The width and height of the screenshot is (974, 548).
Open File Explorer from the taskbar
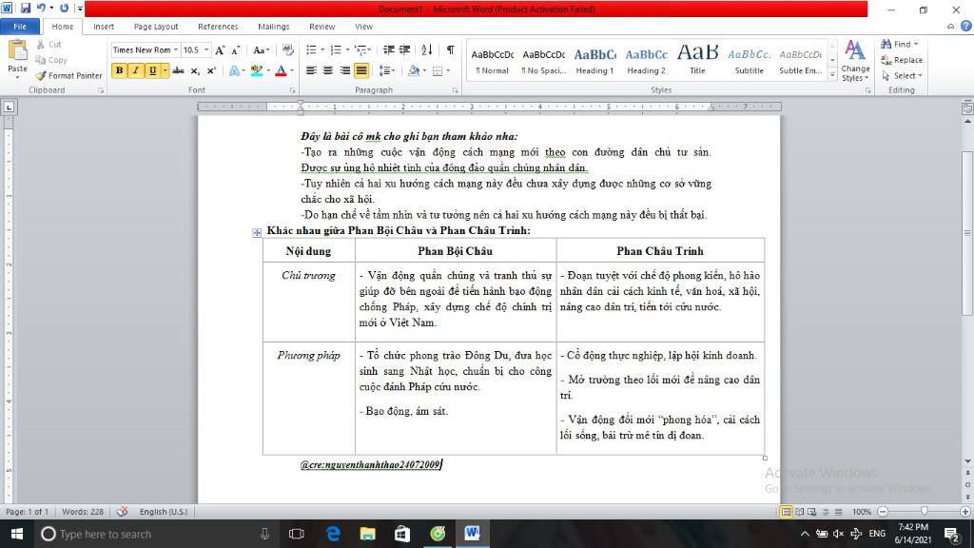(368, 534)
